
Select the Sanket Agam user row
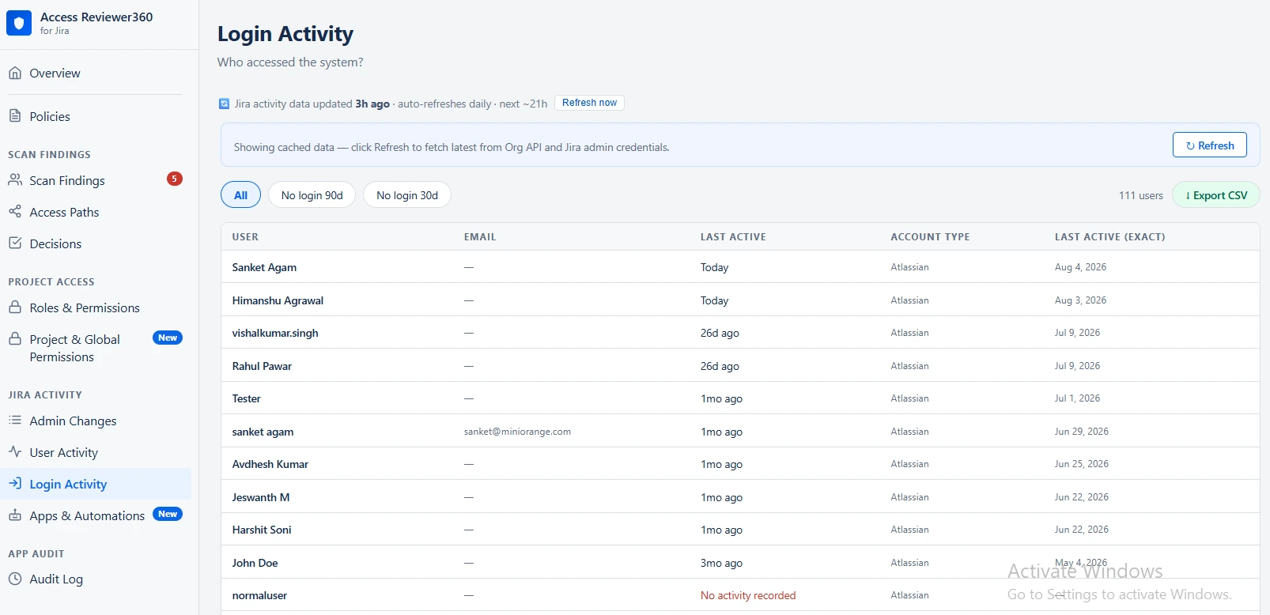click(x=740, y=267)
